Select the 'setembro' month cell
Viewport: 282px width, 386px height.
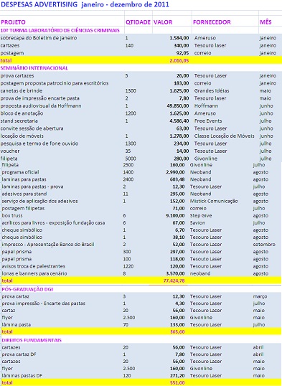264,245
